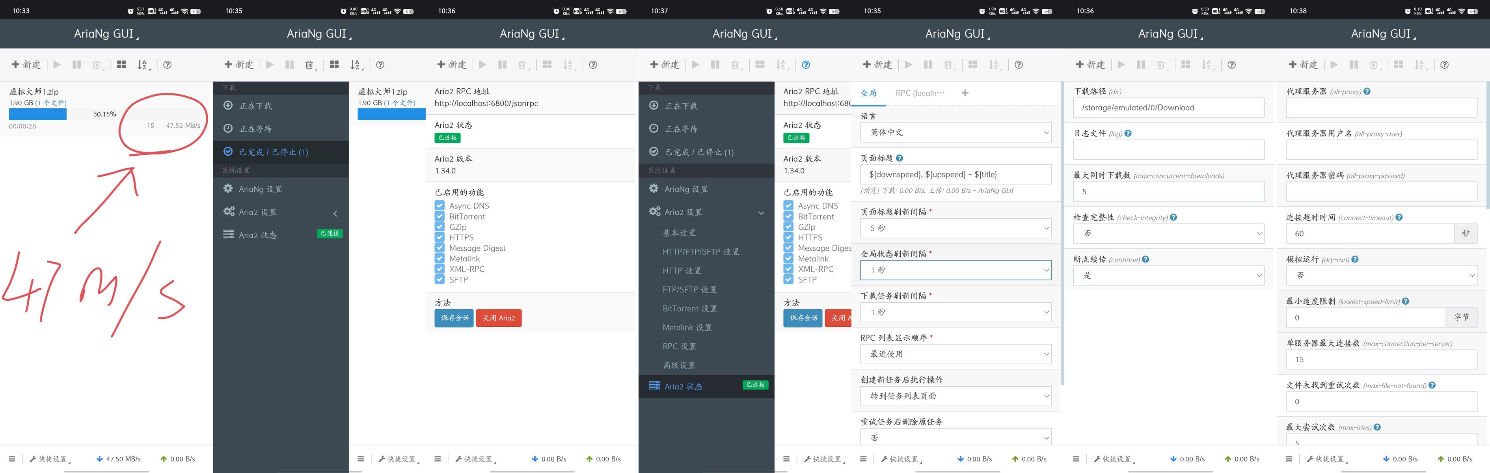
Task: Open 基本设置 in Aria2 settings submenu
Action: 679,233
